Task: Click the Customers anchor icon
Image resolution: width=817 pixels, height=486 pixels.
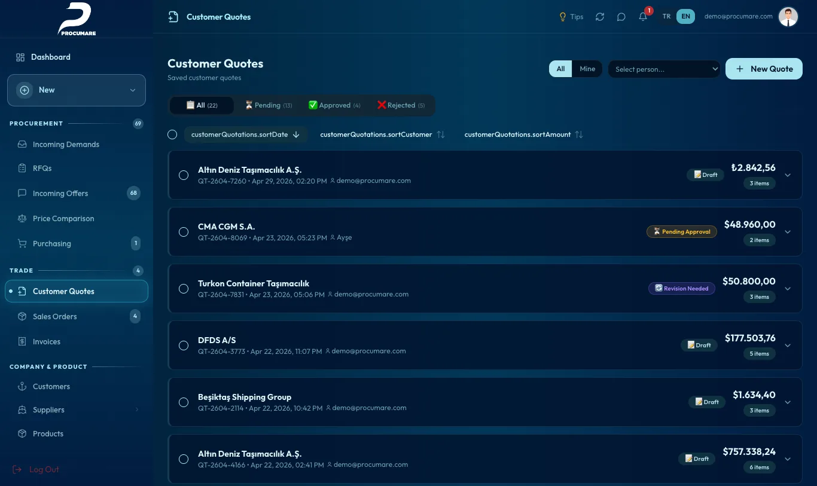Action: tap(22, 386)
